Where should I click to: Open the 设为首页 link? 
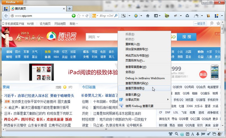pyautogui.click(x=45, y=24)
